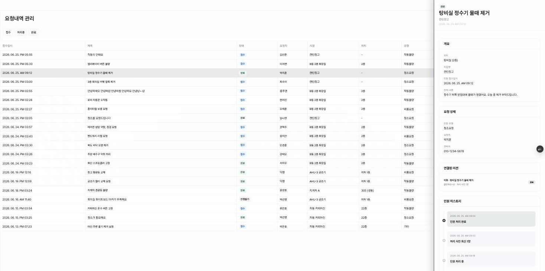
Task: Sort by the 유형 column header
Action: [x=407, y=46]
